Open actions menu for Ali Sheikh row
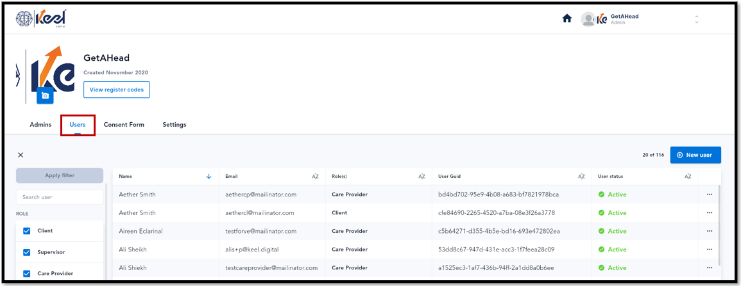The height and width of the screenshot is (286, 741). coord(710,250)
